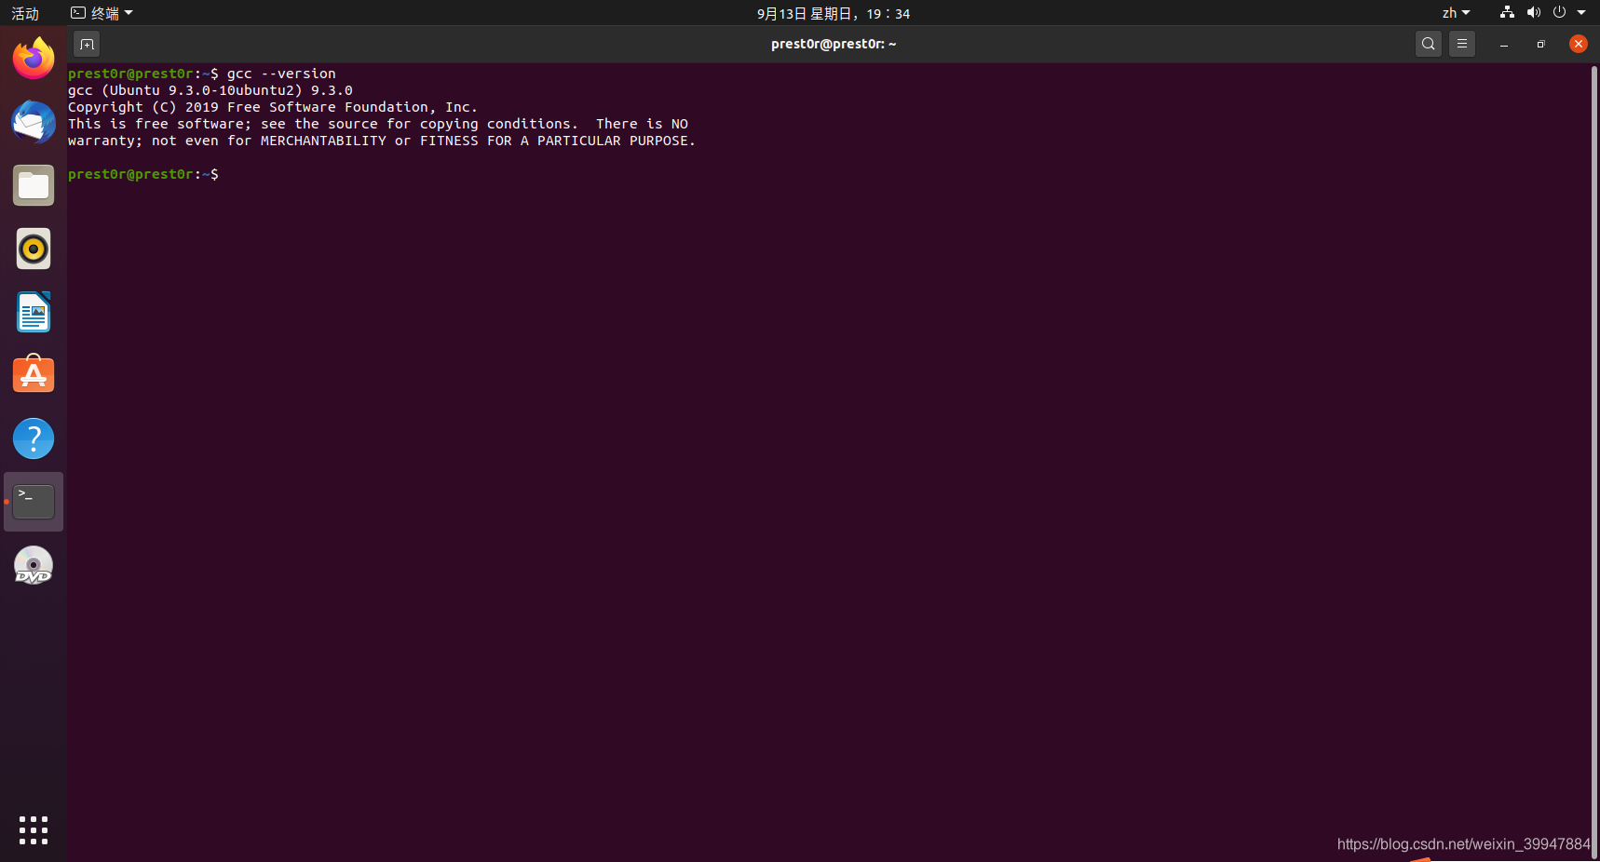1600x862 pixels.
Task: Click the volume icon in top bar
Action: pyautogui.click(x=1533, y=12)
